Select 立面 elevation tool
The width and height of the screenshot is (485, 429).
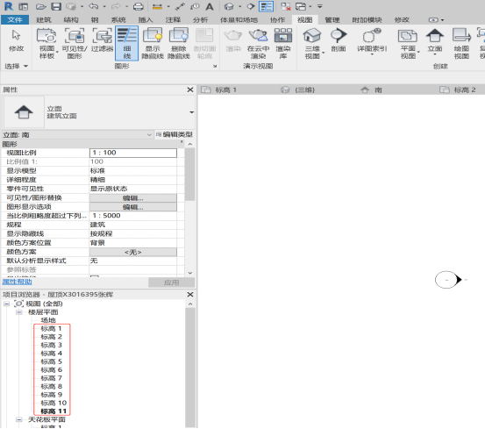435,41
